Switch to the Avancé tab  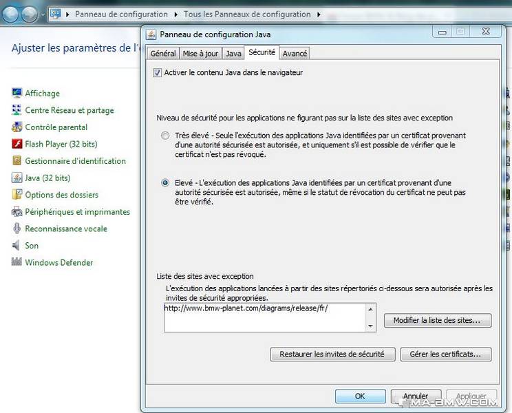[x=295, y=54]
